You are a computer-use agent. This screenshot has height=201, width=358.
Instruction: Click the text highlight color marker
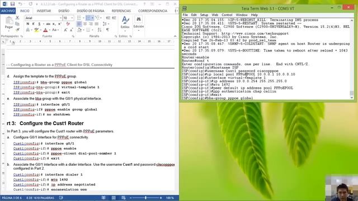pyautogui.click(x=36, y=30)
